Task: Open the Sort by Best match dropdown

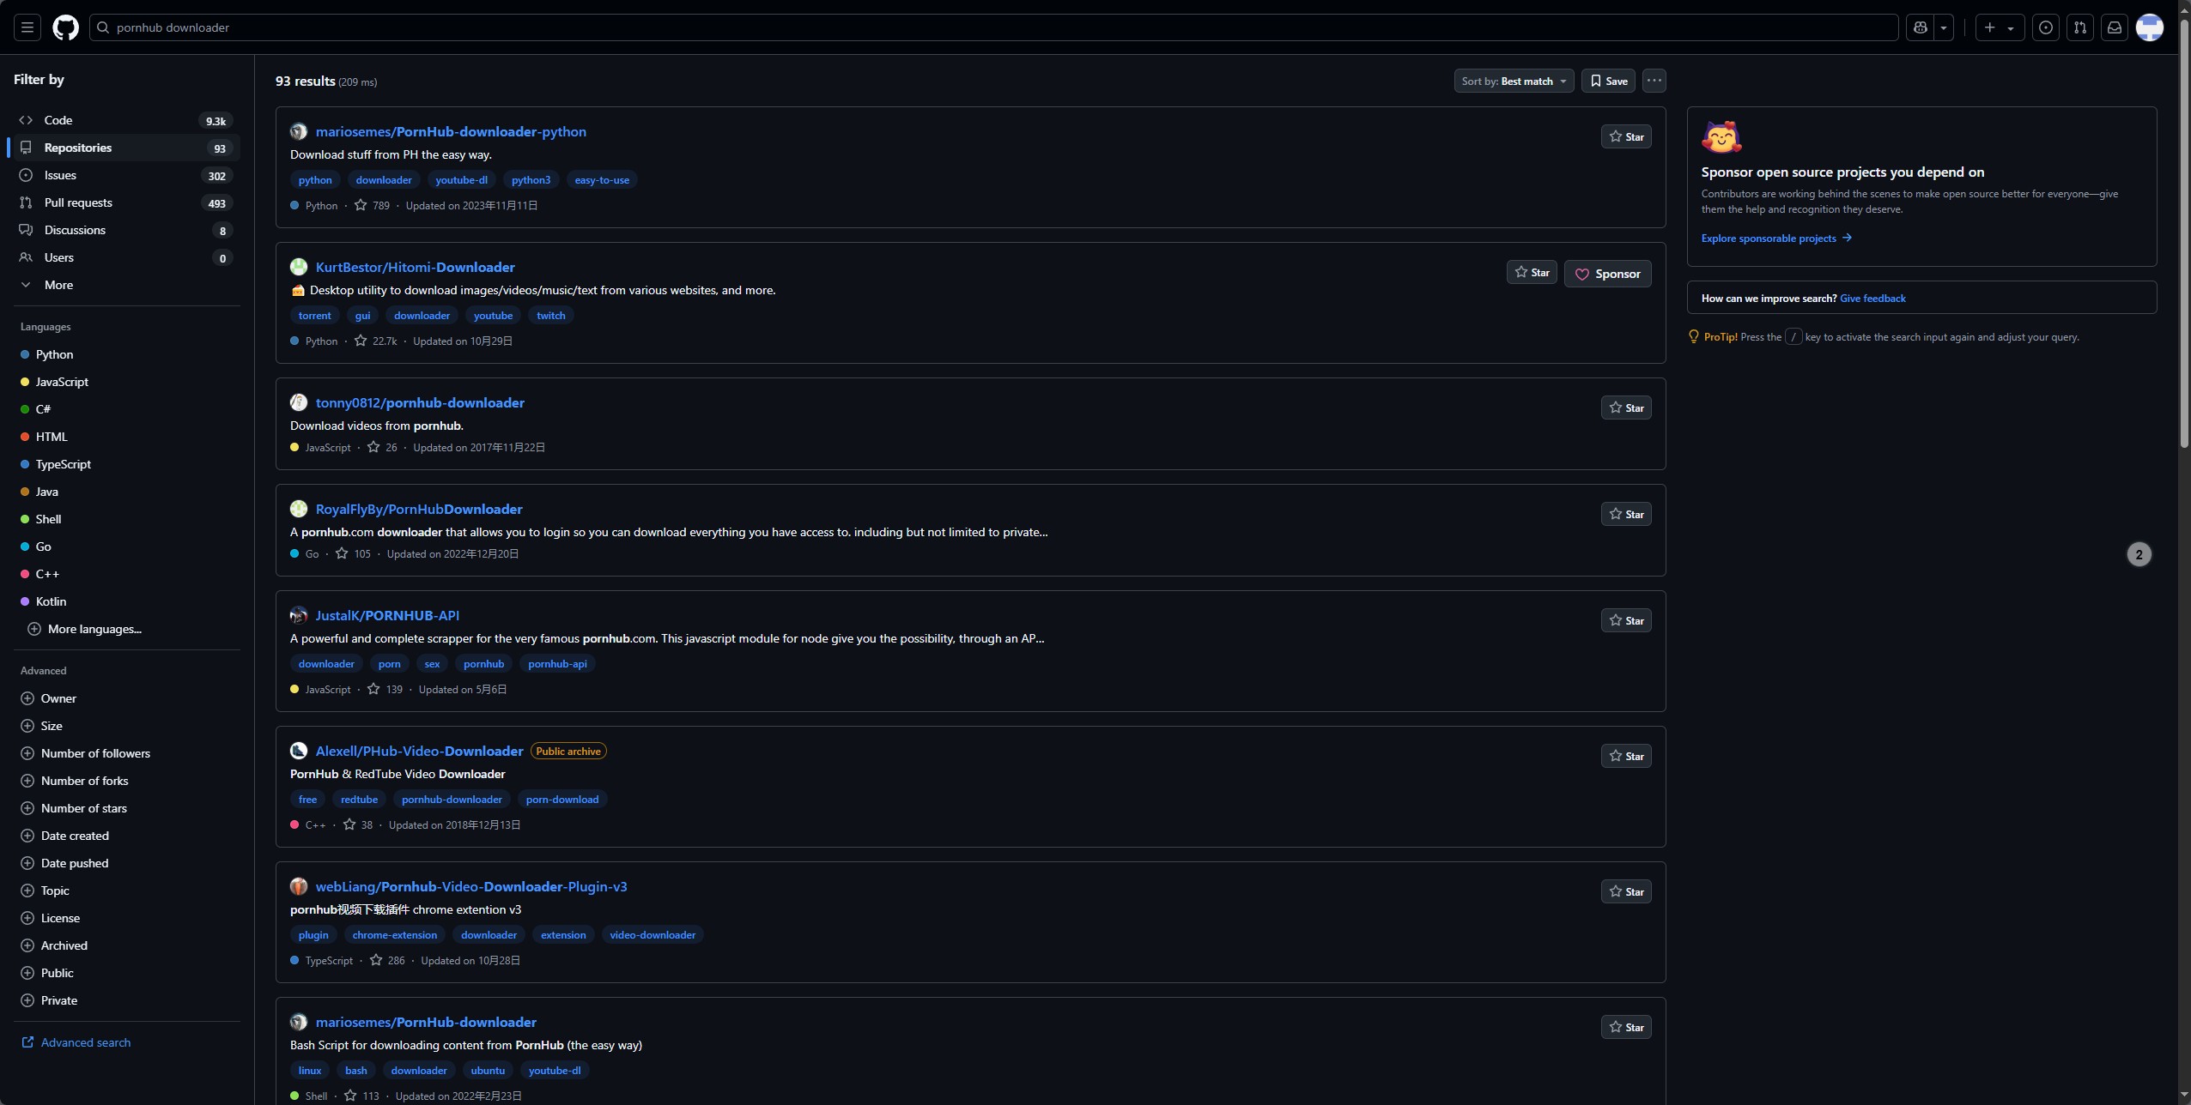Action: click(1514, 81)
